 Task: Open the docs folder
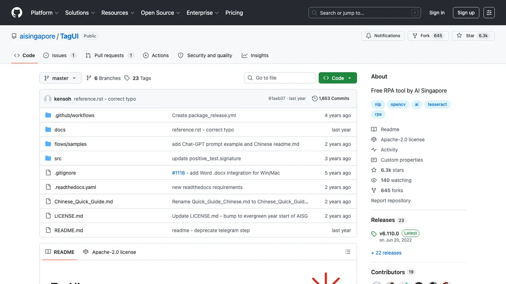coord(60,130)
